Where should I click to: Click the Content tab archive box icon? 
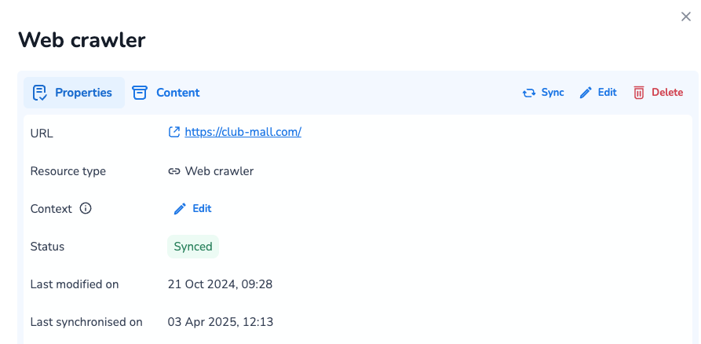pos(140,93)
